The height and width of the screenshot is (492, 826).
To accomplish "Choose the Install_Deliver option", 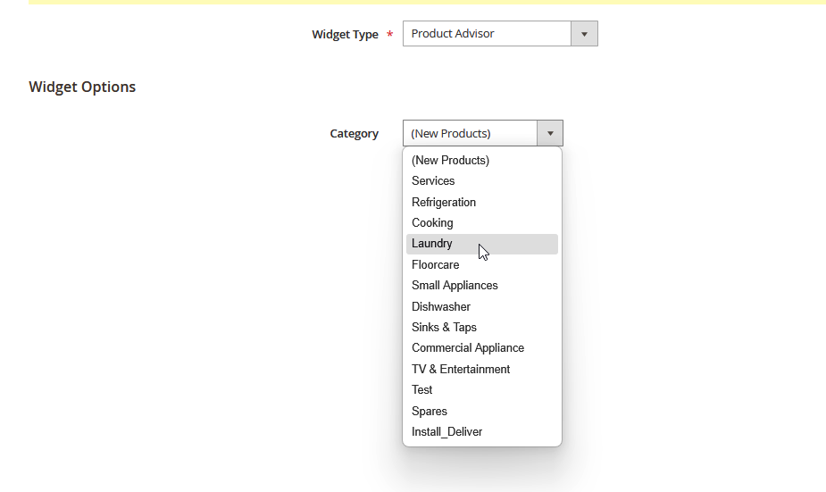I will point(447,432).
